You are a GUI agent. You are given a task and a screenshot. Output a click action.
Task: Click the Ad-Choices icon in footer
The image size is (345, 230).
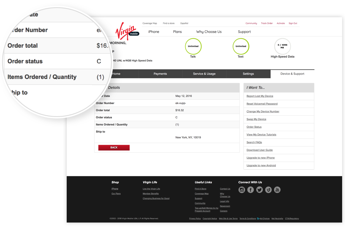click(x=258, y=218)
